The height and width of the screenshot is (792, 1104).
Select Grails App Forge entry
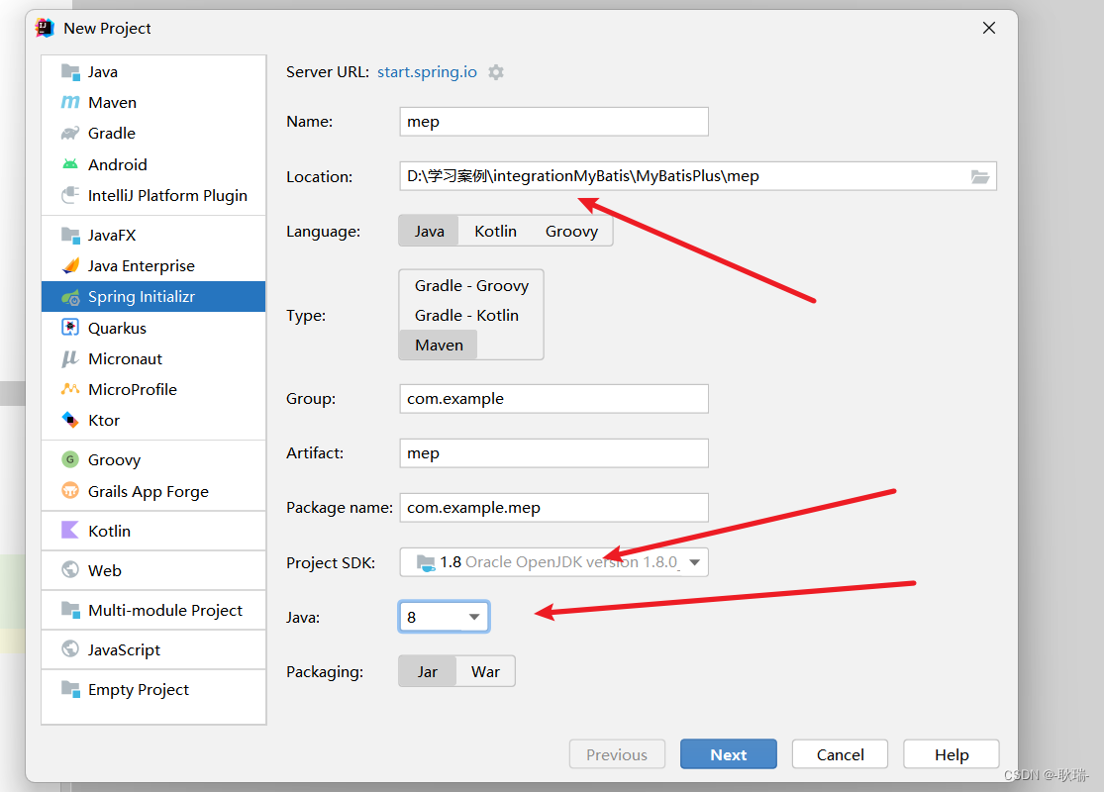click(153, 491)
